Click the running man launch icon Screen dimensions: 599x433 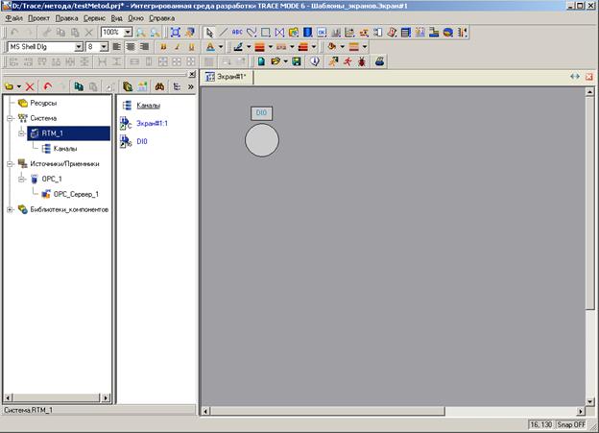pyautogui.click(x=332, y=61)
